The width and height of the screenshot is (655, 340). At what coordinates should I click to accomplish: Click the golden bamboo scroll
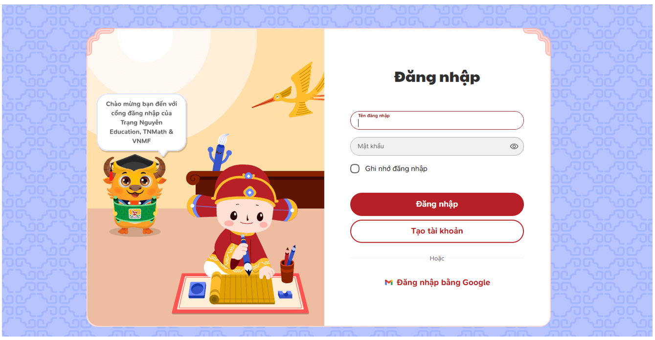coord(241,290)
